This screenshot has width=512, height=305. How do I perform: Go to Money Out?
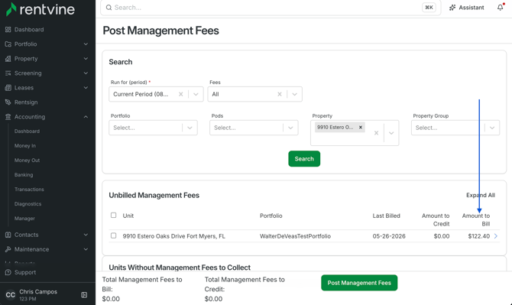(x=27, y=161)
